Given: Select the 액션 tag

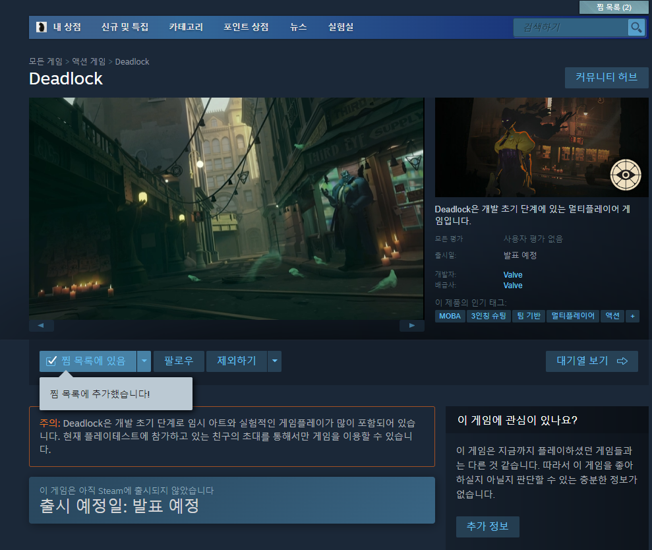Looking at the screenshot, I should click(612, 316).
